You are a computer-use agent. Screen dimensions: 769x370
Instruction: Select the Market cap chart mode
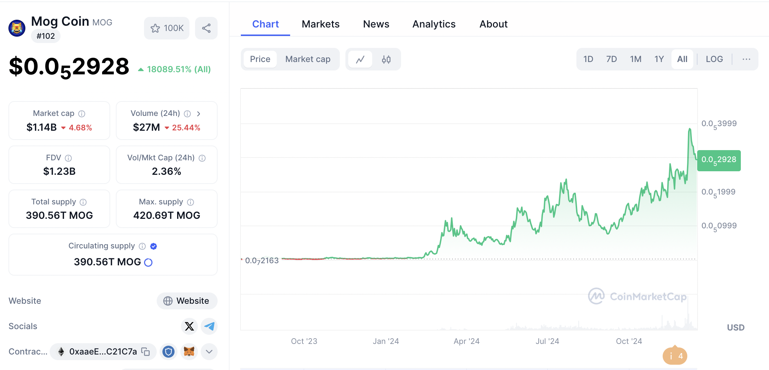coord(308,59)
